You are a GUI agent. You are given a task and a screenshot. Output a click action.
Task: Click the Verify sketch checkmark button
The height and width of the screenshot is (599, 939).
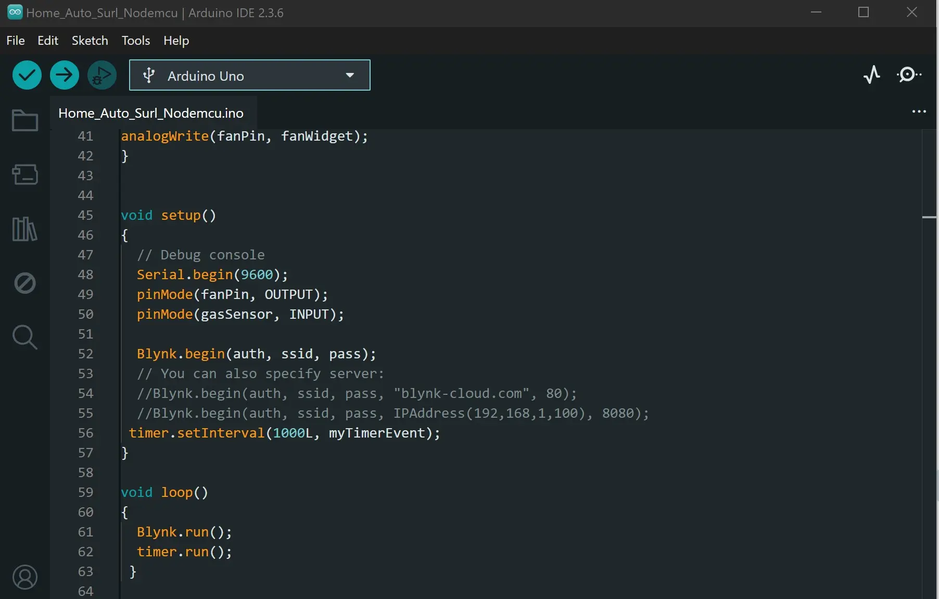pyautogui.click(x=27, y=75)
